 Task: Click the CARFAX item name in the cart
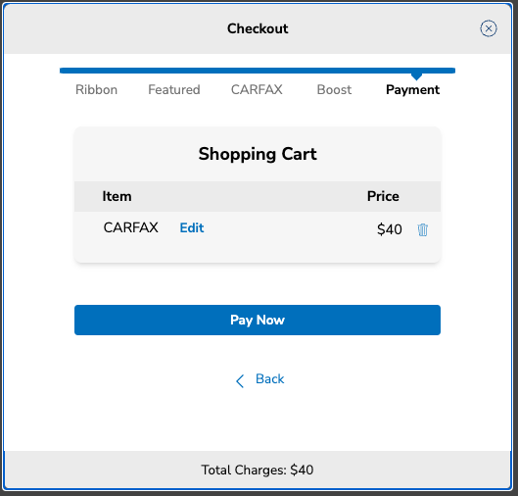131,227
